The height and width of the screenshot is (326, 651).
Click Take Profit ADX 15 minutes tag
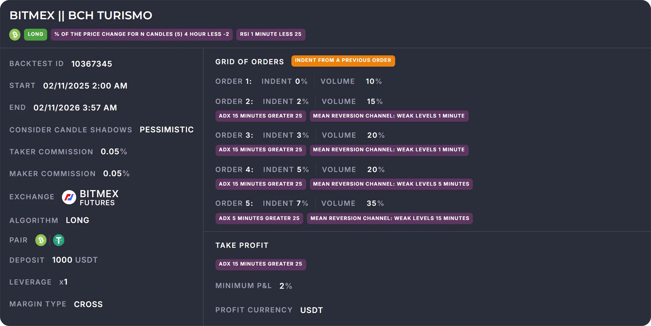(260, 264)
